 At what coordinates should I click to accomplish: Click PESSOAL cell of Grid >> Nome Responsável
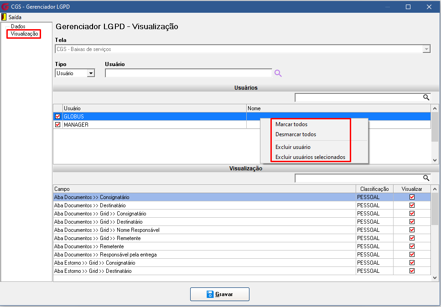coord(374,230)
